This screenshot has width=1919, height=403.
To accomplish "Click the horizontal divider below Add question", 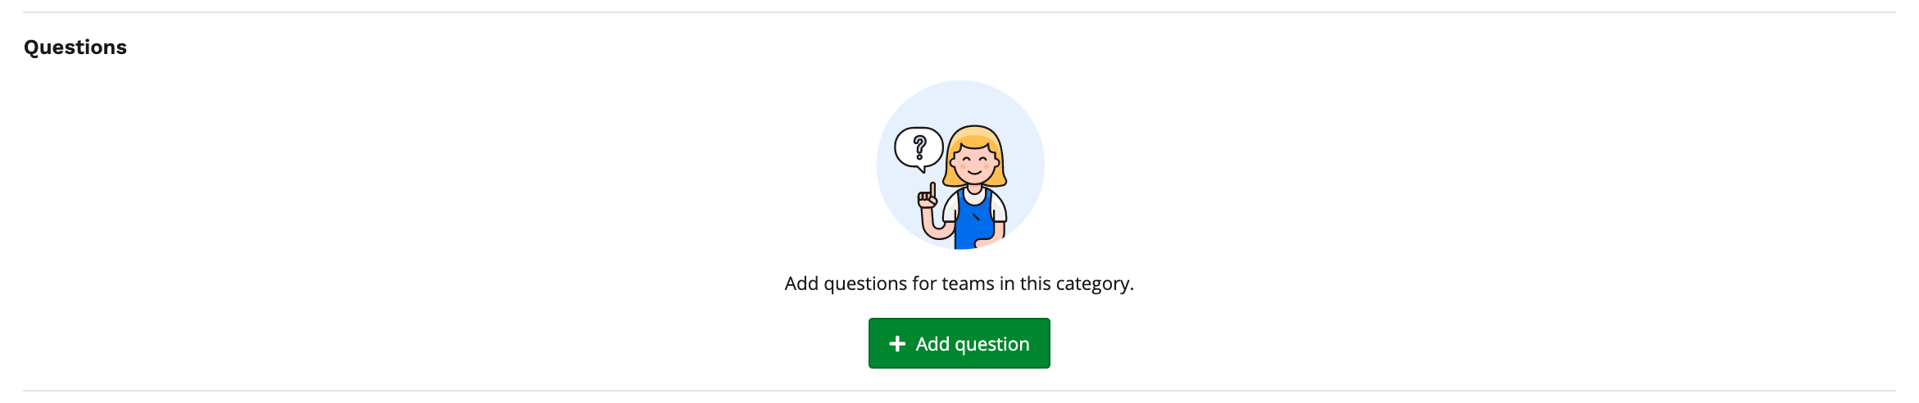I will tap(959, 391).
